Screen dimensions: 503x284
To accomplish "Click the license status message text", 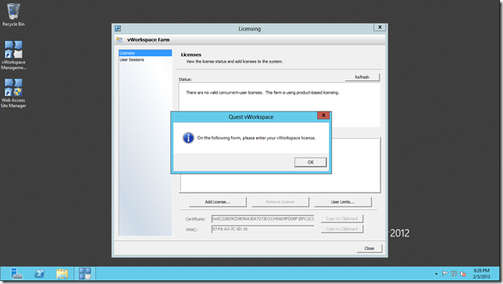I will point(262,93).
